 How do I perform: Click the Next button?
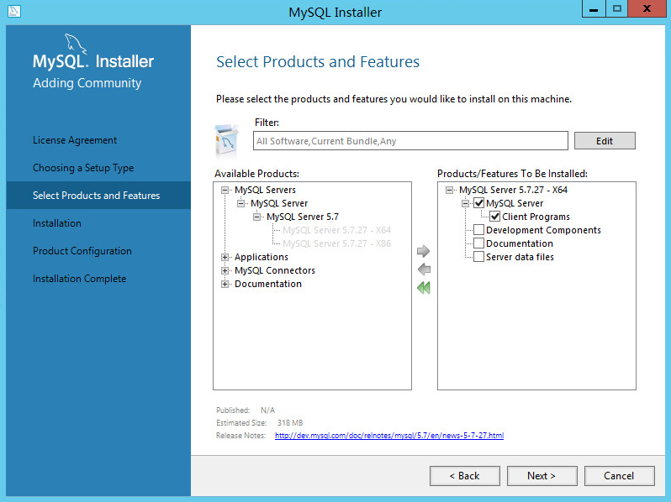[x=542, y=476]
